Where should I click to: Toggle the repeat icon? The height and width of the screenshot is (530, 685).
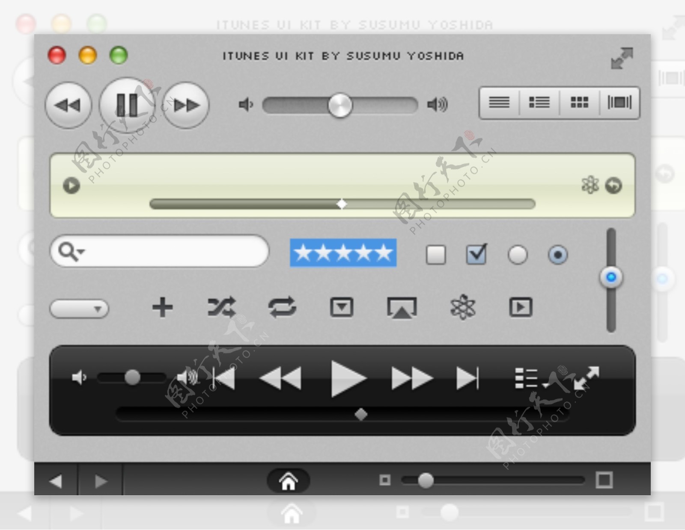(x=282, y=307)
